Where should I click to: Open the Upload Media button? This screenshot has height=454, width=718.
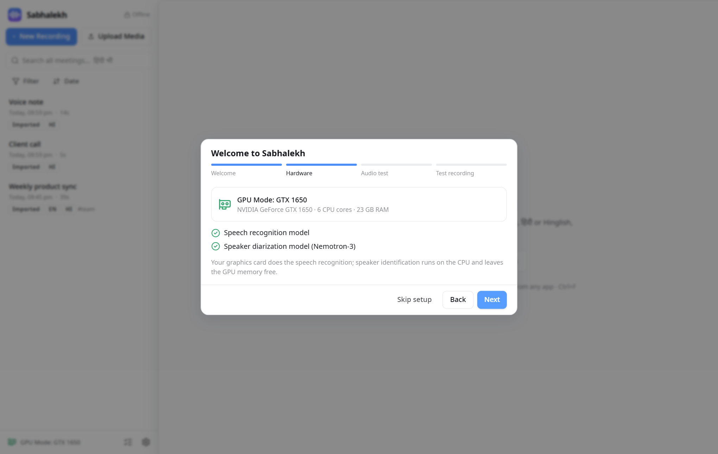point(116,37)
